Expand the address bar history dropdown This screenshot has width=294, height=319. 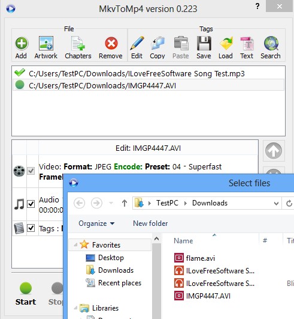[276, 203]
